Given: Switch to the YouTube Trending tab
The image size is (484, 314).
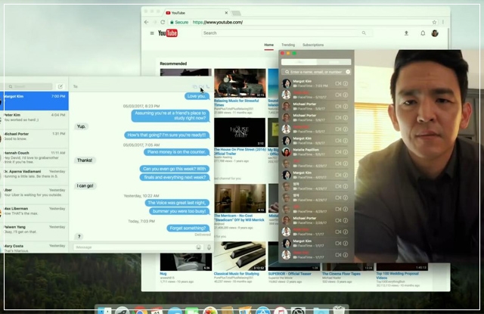Looking at the screenshot, I should click(288, 45).
